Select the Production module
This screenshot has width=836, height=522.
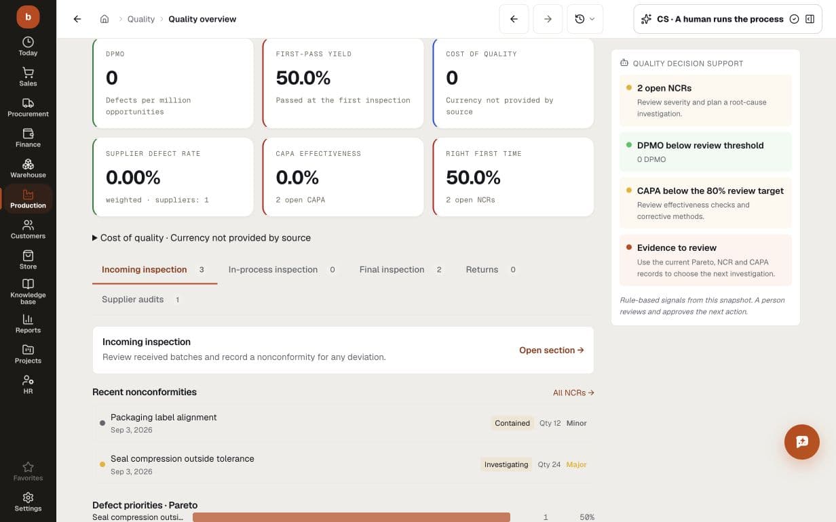pyautogui.click(x=28, y=199)
